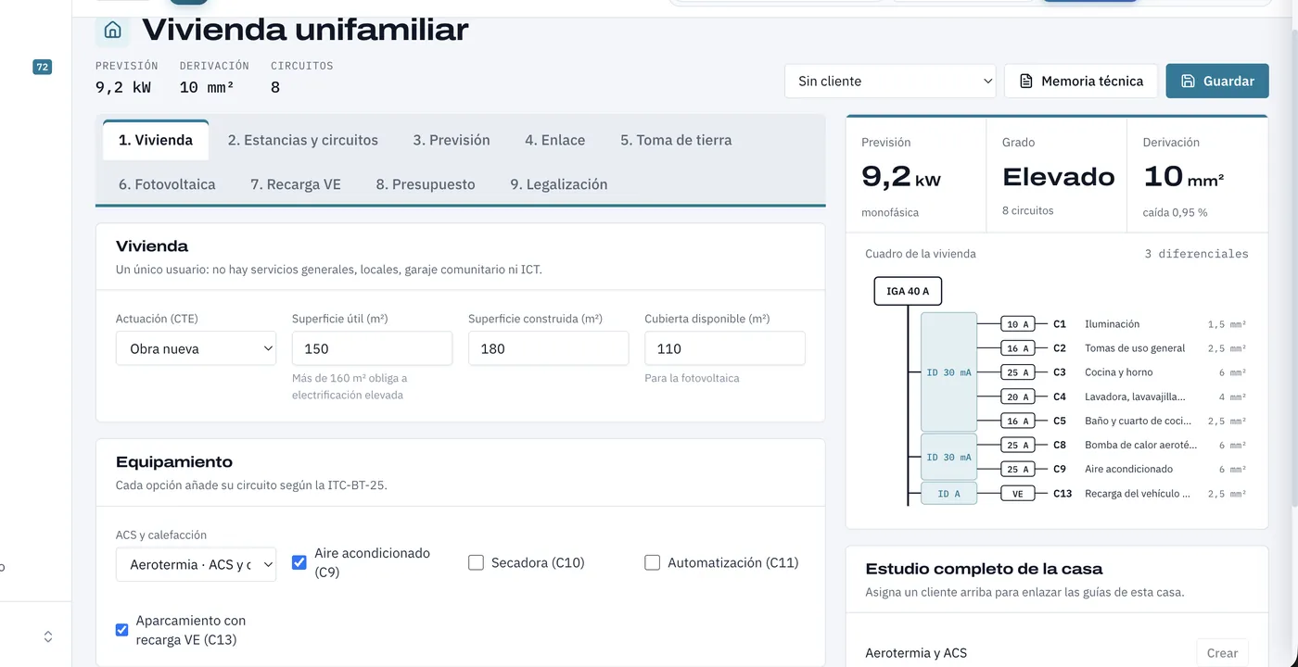Image resolution: width=1298 pixels, height=667 pixels.
Task: Click the house icon beside Vivienda unifamiliar
Action: (112, 30)
